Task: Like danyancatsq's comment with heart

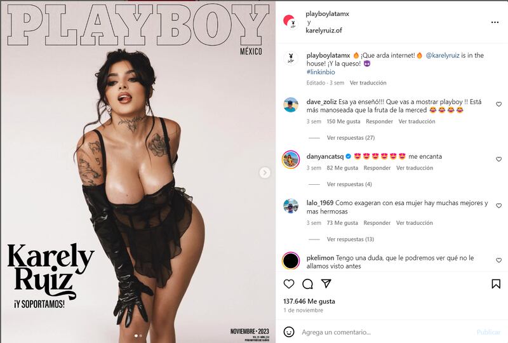Action: (498, 159)
